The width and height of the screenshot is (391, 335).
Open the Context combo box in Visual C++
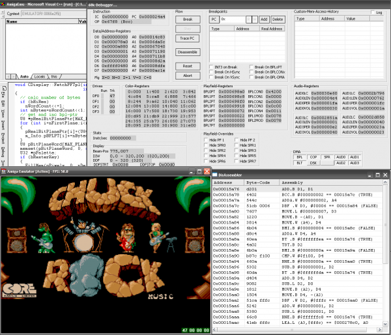click(53, 14)
